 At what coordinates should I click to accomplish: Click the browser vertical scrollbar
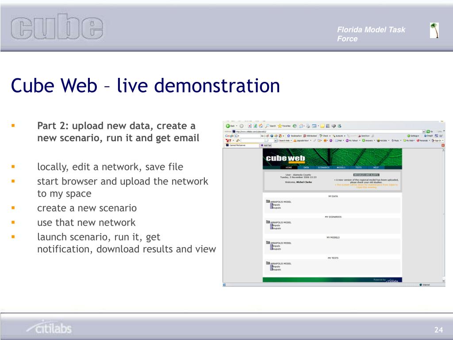pos(443,216)
